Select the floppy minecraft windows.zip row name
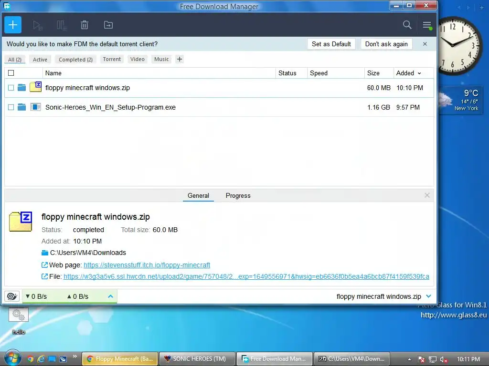The height and width of the screenshot is (366, 489). tap(87, 88)
